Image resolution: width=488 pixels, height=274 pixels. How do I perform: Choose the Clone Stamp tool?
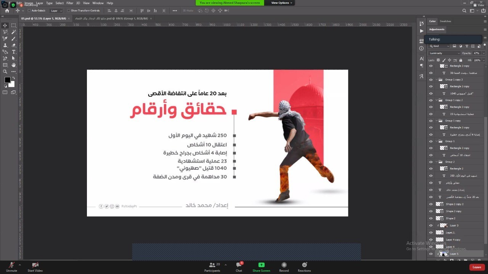(5, 45)
